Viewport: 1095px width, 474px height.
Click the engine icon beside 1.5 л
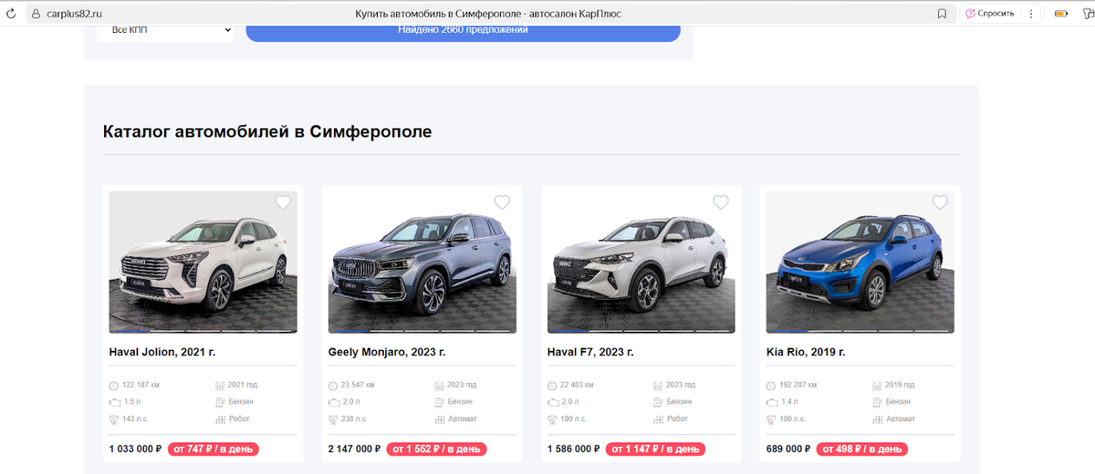[x=114, y=402]
